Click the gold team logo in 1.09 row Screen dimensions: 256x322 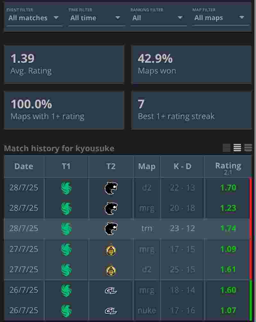click(111, 250)
